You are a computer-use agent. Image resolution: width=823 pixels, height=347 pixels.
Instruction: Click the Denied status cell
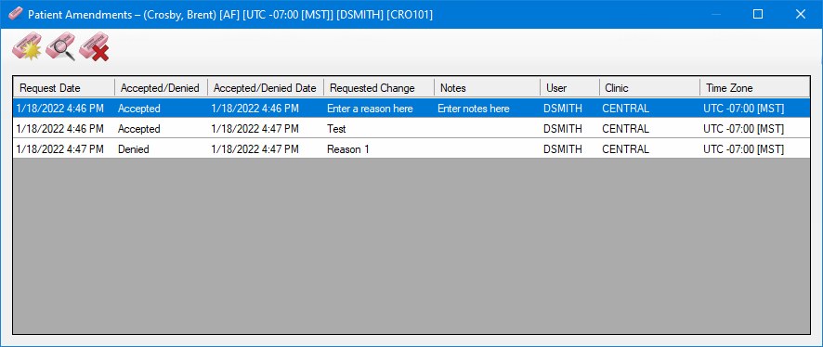[x=161, y=148]
